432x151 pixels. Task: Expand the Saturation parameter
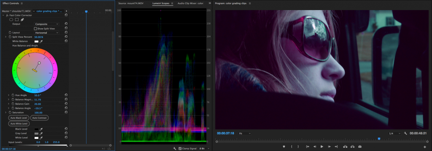5,112
